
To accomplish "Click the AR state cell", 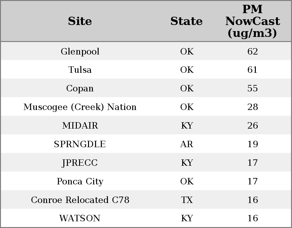I will [187, 144].
